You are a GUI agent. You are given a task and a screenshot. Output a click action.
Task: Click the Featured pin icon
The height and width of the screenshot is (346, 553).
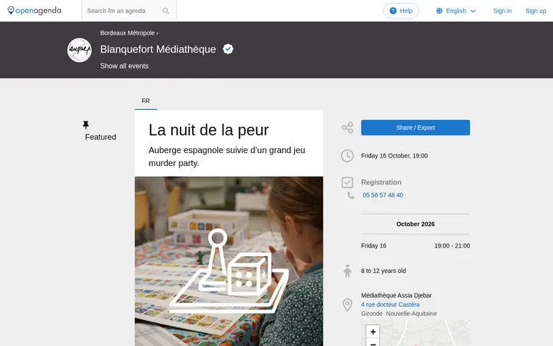coord(86,125)
